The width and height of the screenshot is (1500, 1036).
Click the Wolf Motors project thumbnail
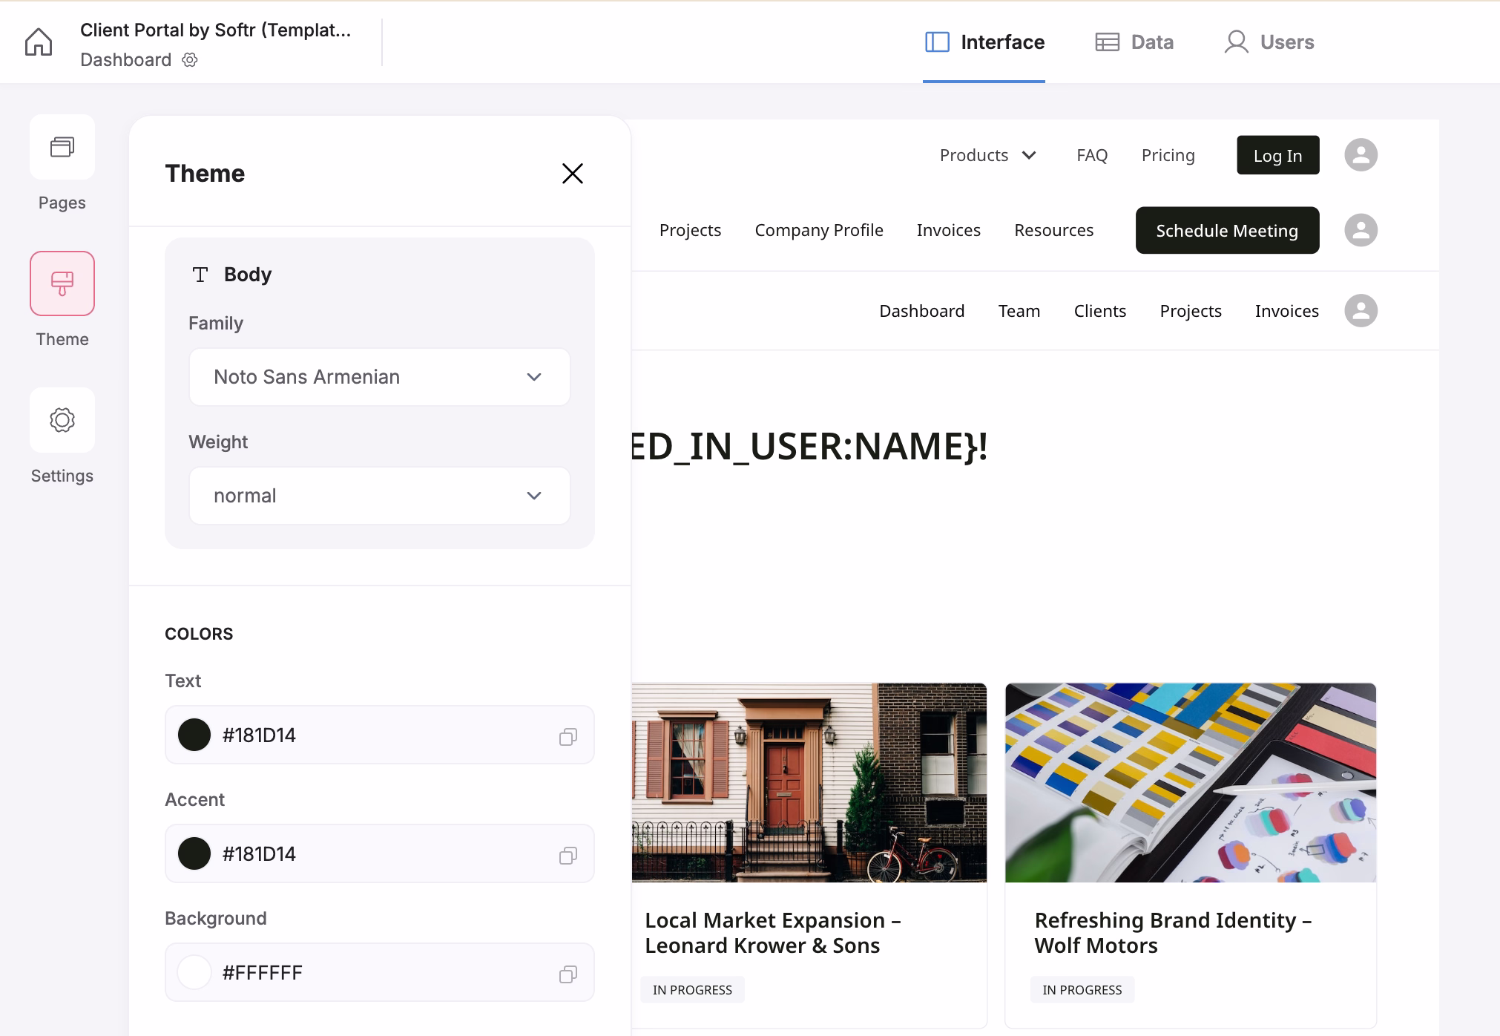coord(1190,784)
